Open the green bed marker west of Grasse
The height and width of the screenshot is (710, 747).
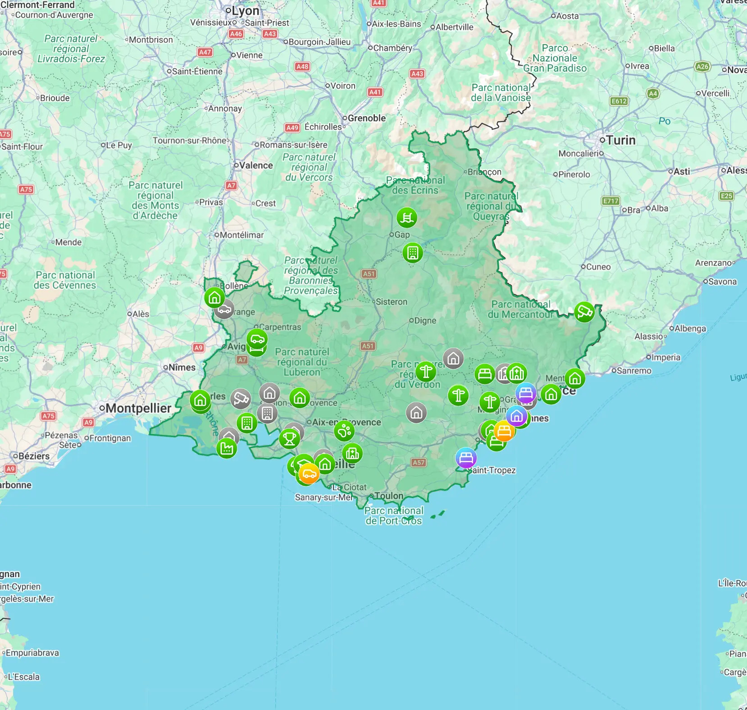coord(483,373)
